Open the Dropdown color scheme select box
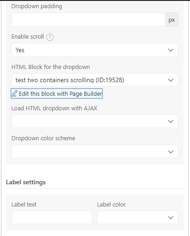The height and width of the screenshot is (236, 190). [x=95, y=152]
